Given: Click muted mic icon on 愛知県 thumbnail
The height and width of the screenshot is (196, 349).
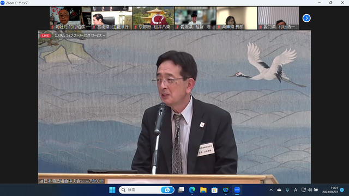Looking at the screenshot, I should (261, 27).
